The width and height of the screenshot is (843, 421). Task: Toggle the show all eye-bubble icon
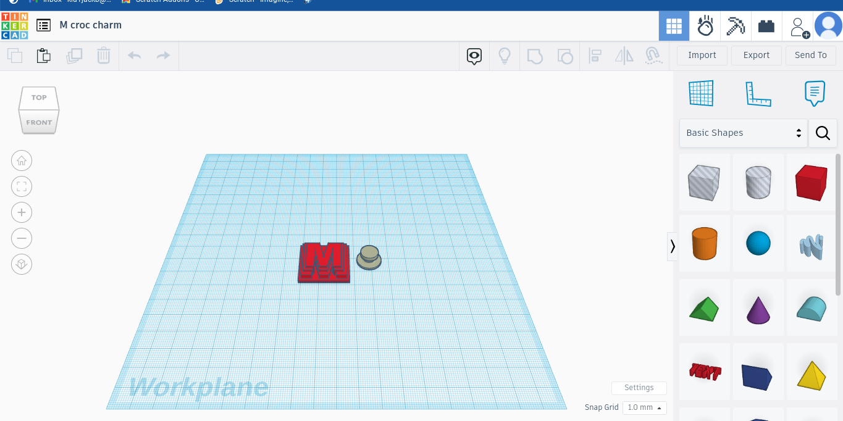[474, 56]
